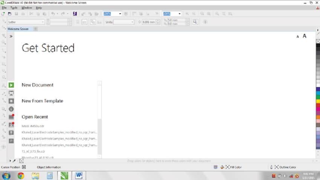Click the quick customize plus in toolbox

[3, 147]
